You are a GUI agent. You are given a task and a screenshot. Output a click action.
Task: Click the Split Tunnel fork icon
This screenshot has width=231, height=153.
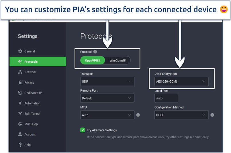[x=20, y=114]
